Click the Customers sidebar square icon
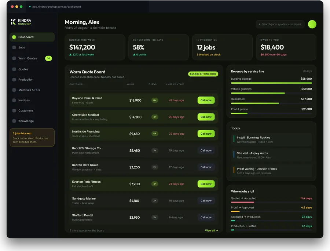The width and height of the screenshot is (330, 251). [x=14, y=110]
